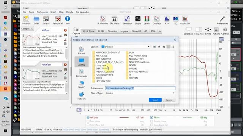Show more graph tabs with the chevron
This screenshot has width=243, height=136.
point(159,31)
